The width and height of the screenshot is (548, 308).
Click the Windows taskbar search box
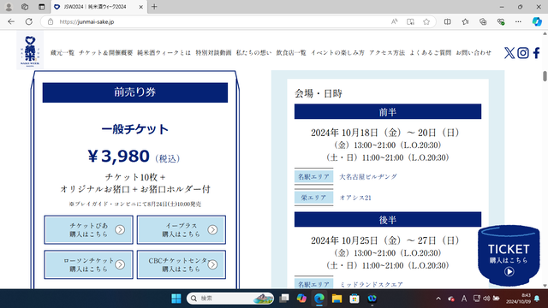coord(230,299)
